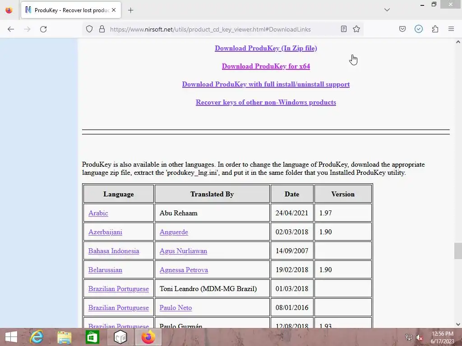Select version 1.97 cell
462x346 pixels.
point(343,213)
